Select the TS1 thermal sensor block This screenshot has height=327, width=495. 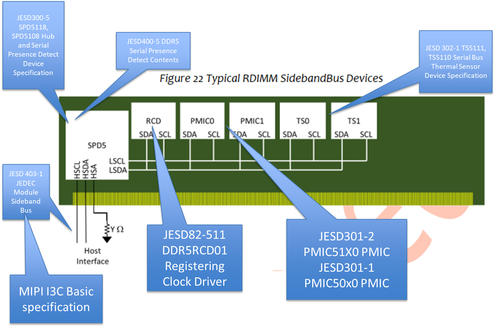pos(353,121)
